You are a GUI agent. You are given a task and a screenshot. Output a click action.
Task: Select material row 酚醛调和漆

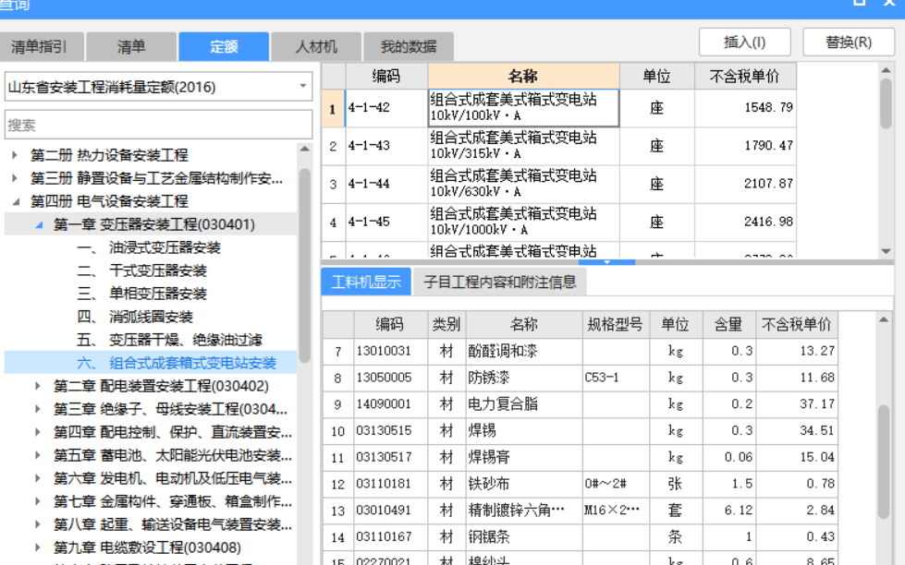(x=580, y=351)
